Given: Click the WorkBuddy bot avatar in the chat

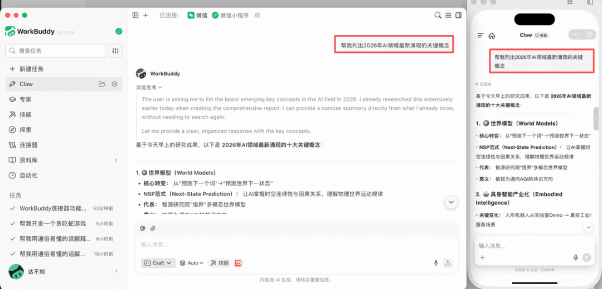Looking at the screenshot, I should [x=141, y=73].
